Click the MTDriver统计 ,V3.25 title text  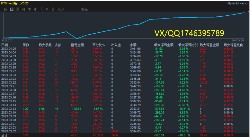[x=15, y=3]
